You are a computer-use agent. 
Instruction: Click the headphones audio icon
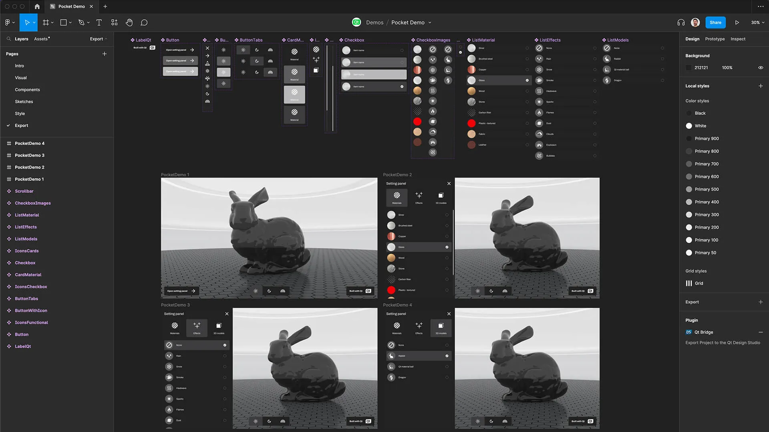681,22
